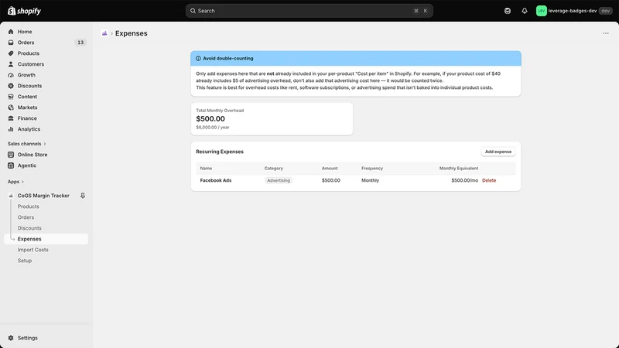
Task: Open Import Costs subpage
Action: (x=32, y=250)
